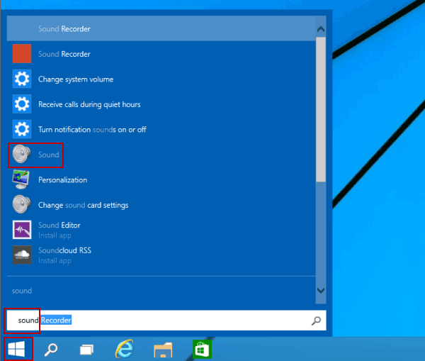
Task: Click the results scrollbar down arrow
Action: tap(321, 291)
